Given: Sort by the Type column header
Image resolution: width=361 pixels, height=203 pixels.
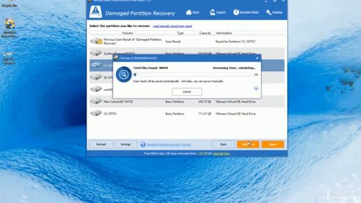Looking at the screenshot, I should 180,33.
